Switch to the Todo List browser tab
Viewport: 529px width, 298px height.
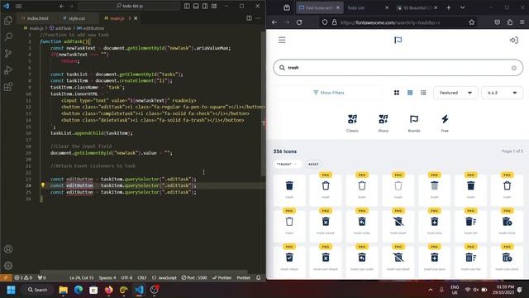(367, 7)
